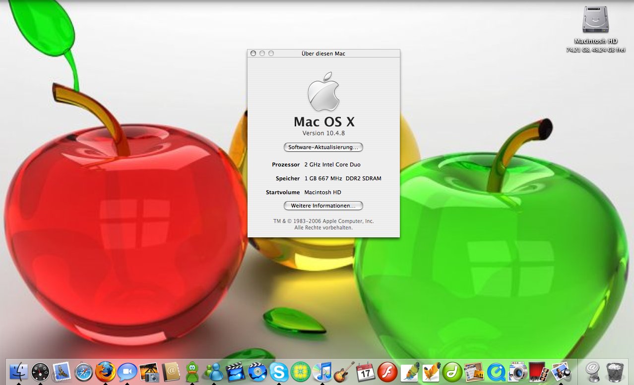Open iChat from the dock
This screenshot has width=634, height=385.
127,371
